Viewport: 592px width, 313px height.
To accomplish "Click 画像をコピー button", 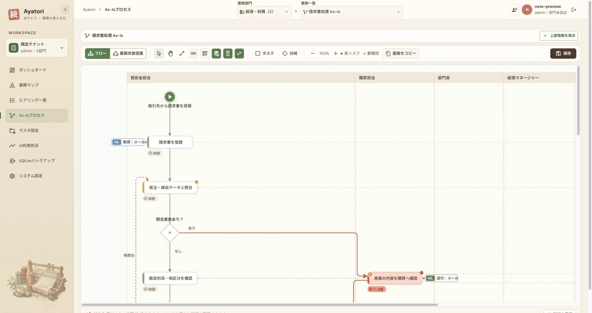I will 401,53.
